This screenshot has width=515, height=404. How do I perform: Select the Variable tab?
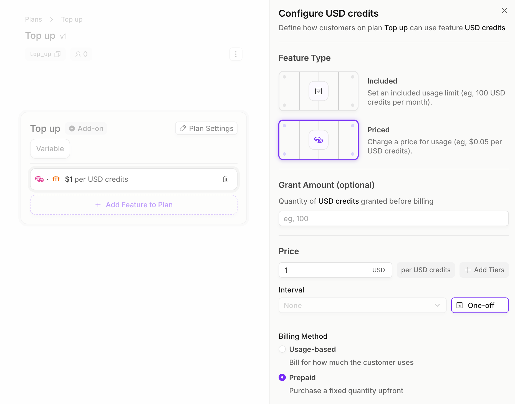[x=50, y=149]
